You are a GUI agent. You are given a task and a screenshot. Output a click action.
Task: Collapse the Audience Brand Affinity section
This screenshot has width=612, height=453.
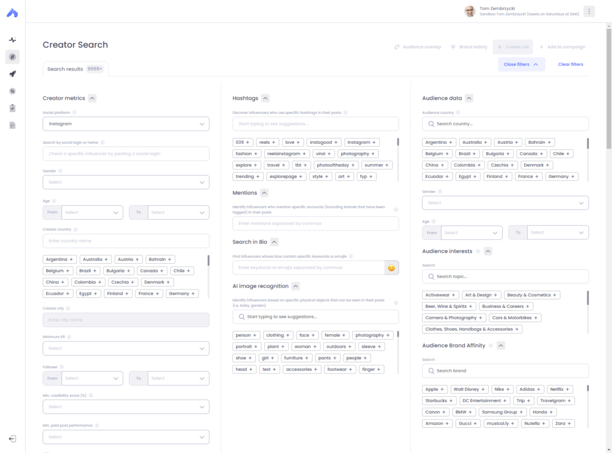(501, 345)
